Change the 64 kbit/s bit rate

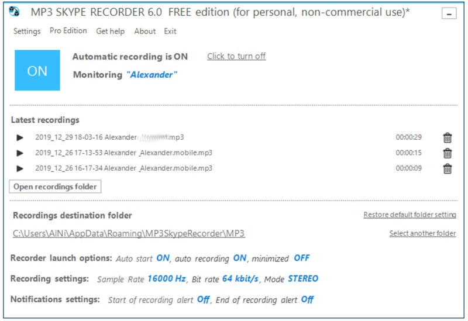[x=240, y=279]
